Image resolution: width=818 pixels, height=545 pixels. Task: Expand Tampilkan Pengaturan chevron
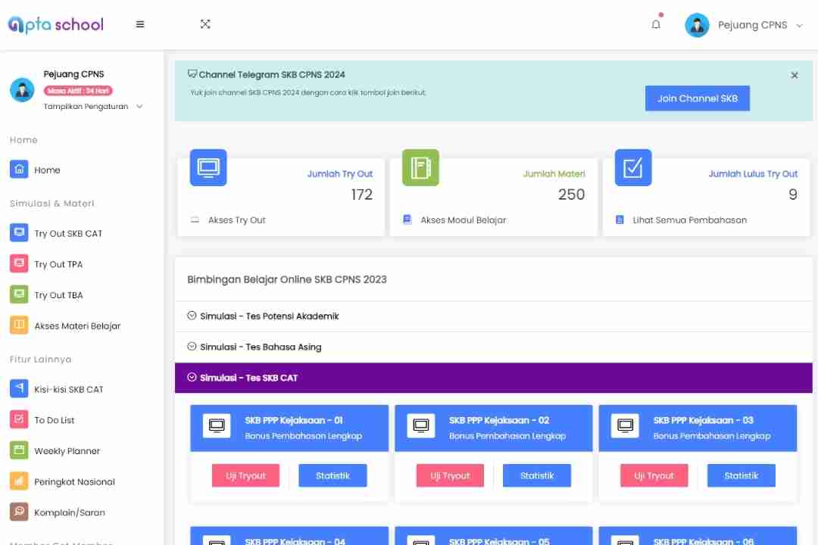(x=139, y=107)
